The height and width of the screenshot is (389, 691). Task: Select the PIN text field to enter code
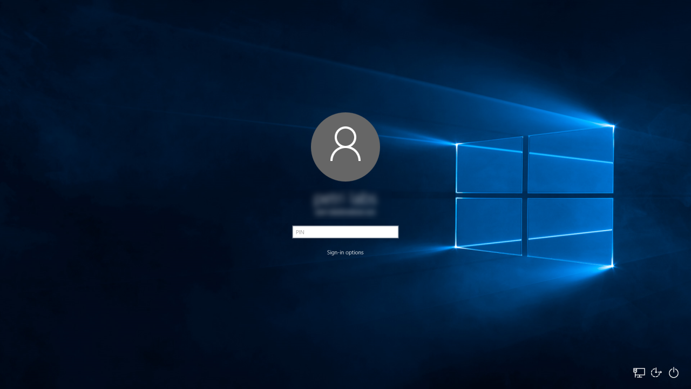click(x=345, y=232)
